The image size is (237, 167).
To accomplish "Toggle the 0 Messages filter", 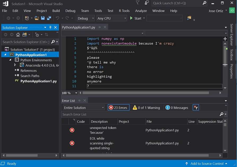I will coord(177,108).
